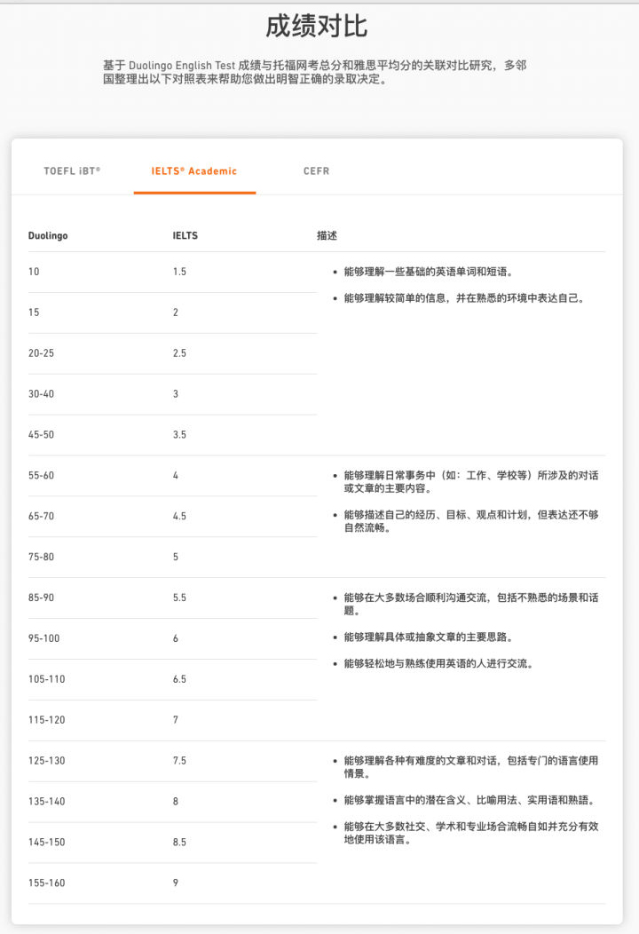
Task: Select IELTS score 6.5 cell
Action: [x=179, y=679]
